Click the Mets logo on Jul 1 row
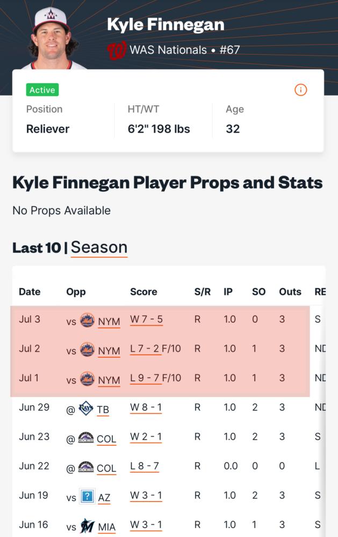 [87, 379]
